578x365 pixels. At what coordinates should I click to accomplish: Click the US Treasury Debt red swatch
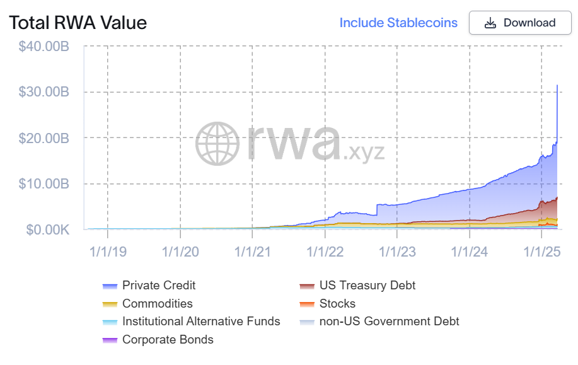307,286
